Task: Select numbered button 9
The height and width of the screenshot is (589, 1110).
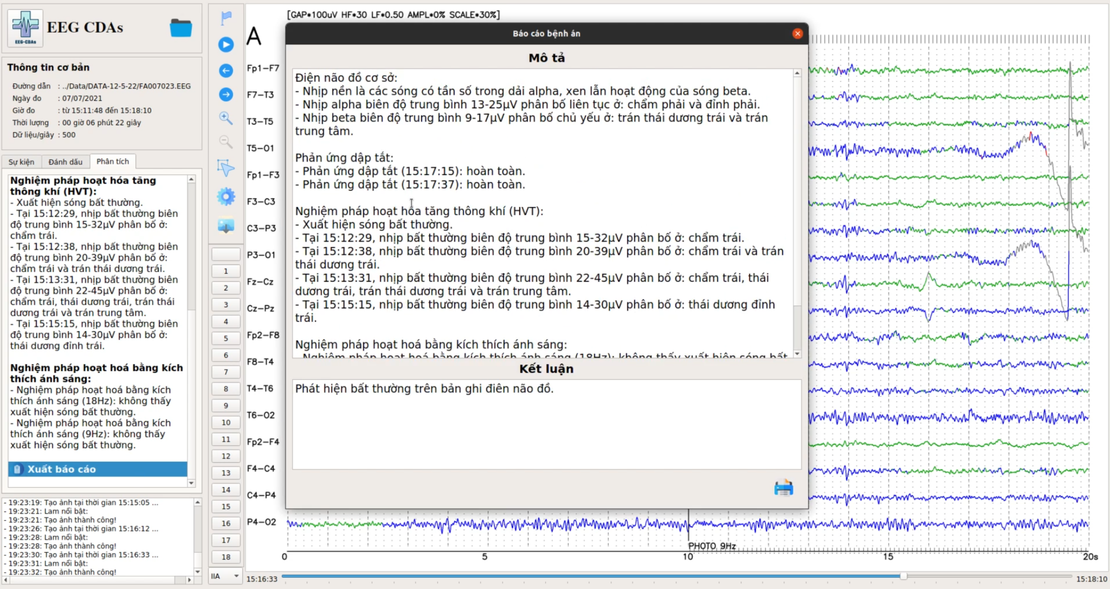Action: pyautogui.click(x=226, y=406)
